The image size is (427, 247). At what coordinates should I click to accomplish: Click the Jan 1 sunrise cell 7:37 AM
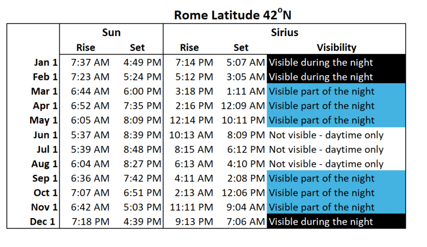(x=91, y=63)
